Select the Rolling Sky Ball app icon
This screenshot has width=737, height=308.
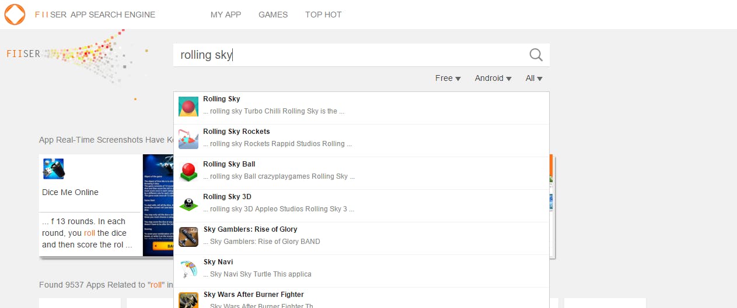pyautogui.click(x=188, y=172)
